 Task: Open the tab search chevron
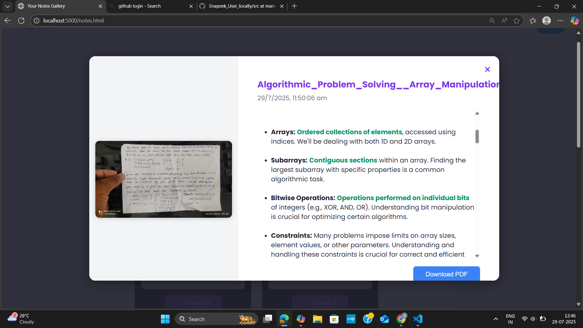point(8,6)
